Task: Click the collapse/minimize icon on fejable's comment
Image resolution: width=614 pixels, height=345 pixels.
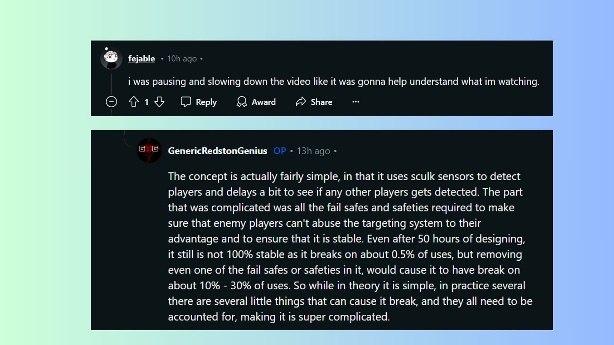Action: pos(111,102)
